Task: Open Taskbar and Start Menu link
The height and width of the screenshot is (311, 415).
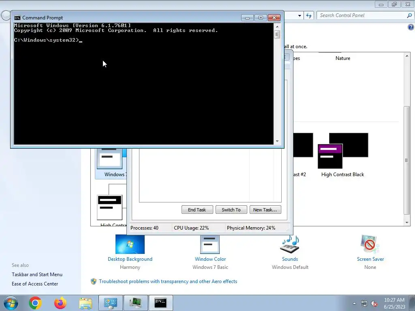Action: click(x=37, y=275)
